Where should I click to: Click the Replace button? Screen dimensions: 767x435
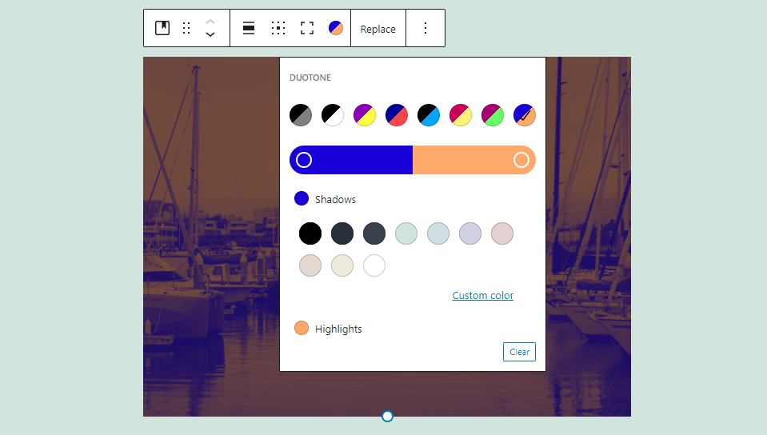click(x=378, y=29)
